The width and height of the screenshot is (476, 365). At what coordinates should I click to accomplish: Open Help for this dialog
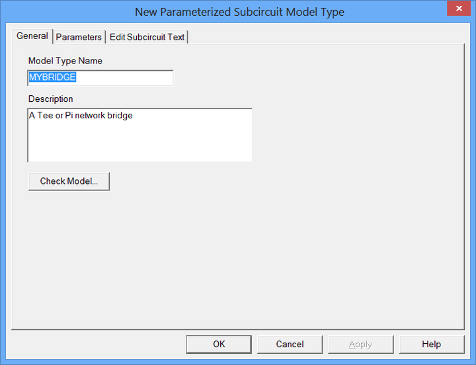431,344
